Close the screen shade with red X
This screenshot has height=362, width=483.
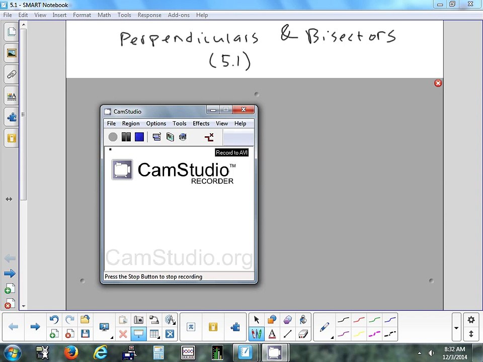pyautogui.click(x=438, y=83)
